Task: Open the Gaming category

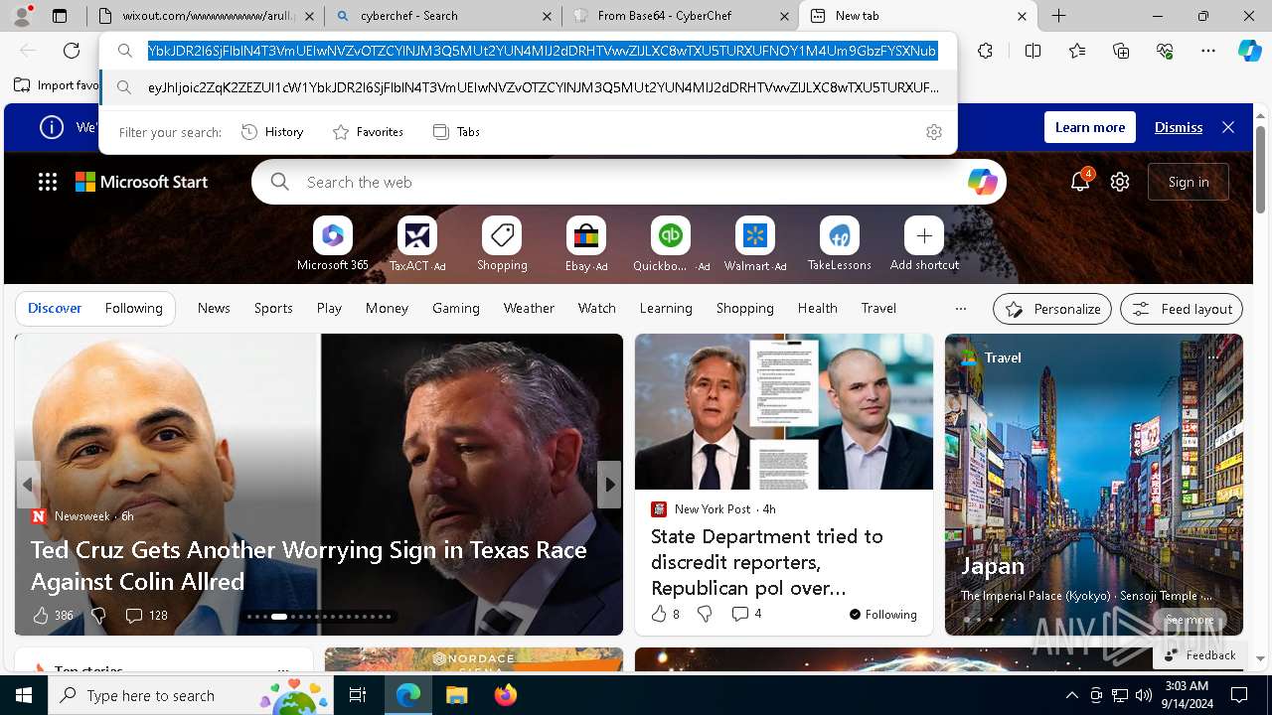Action: click(456, 309)
